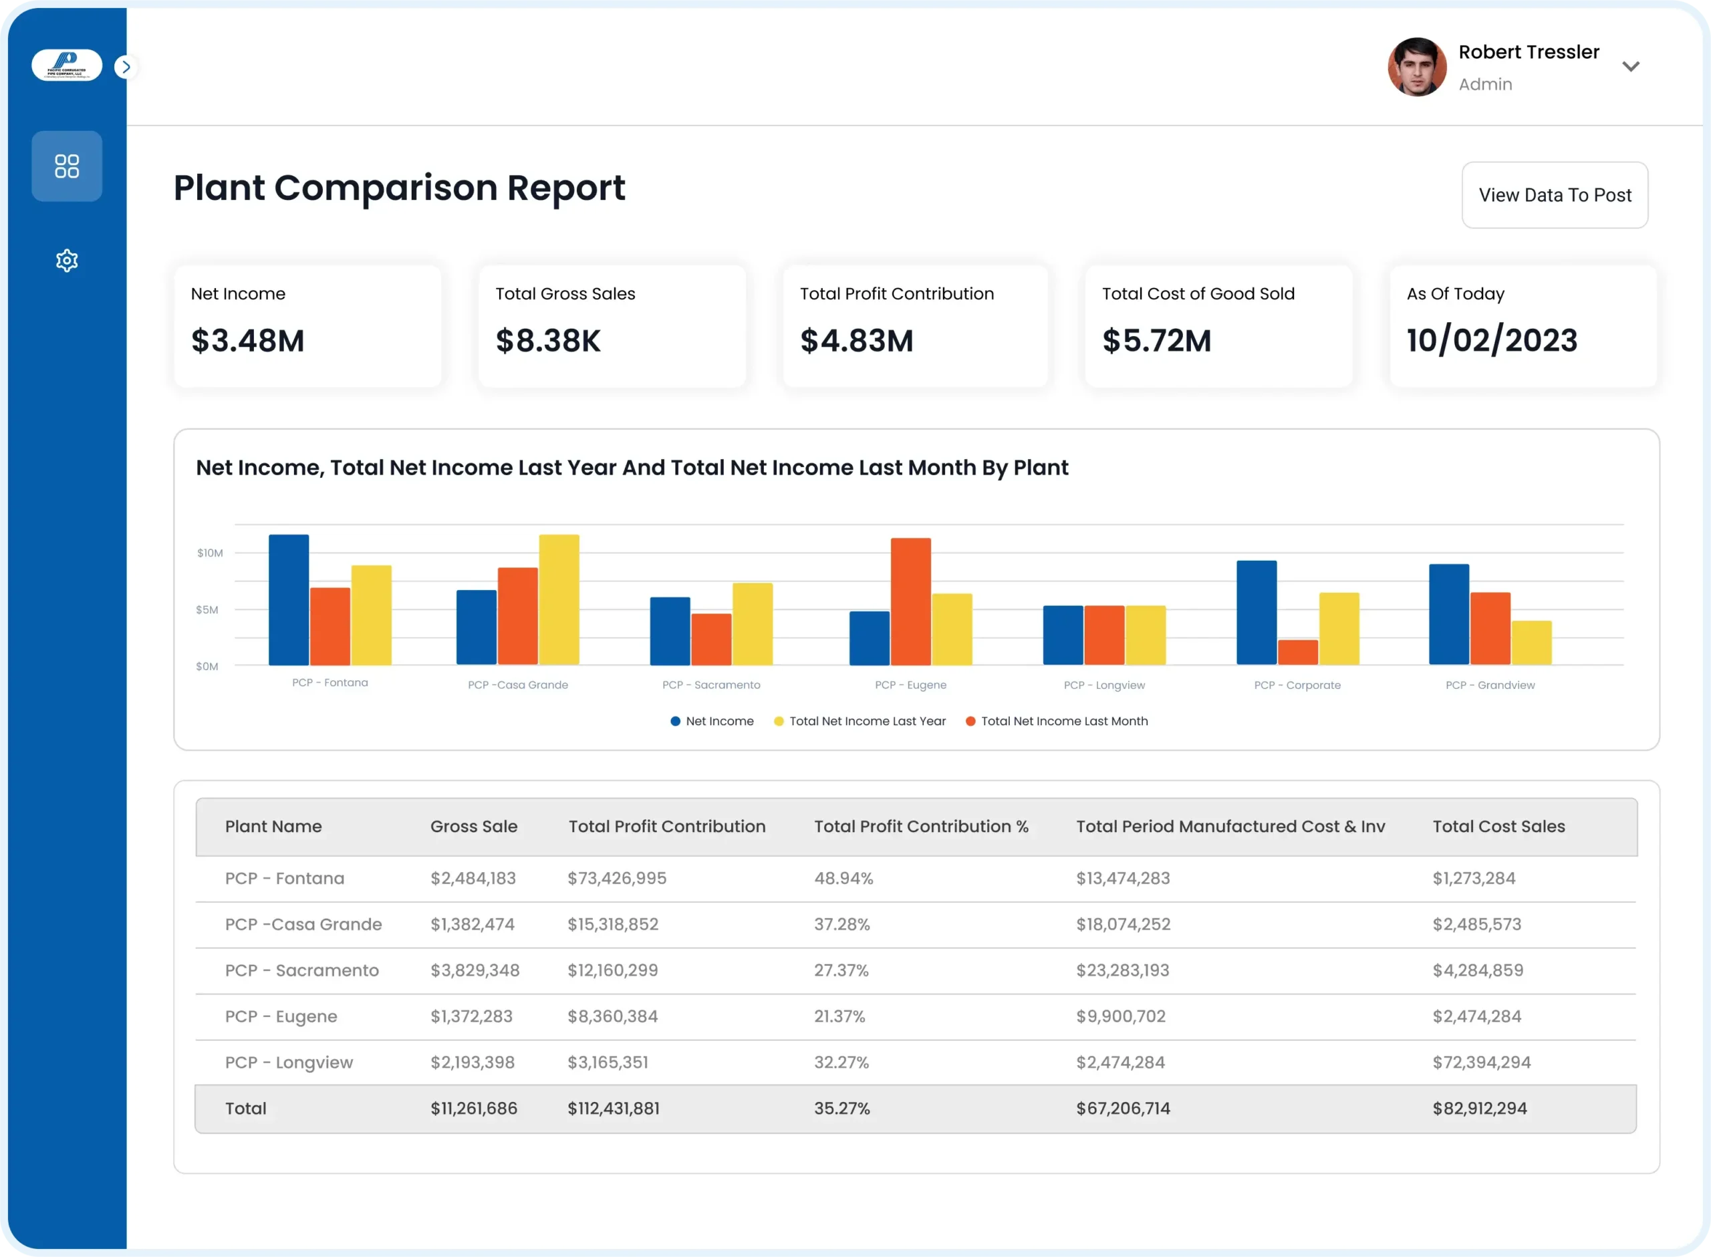
Task: Click the Plant Comparison Report heading
Action: coord(400,188)
